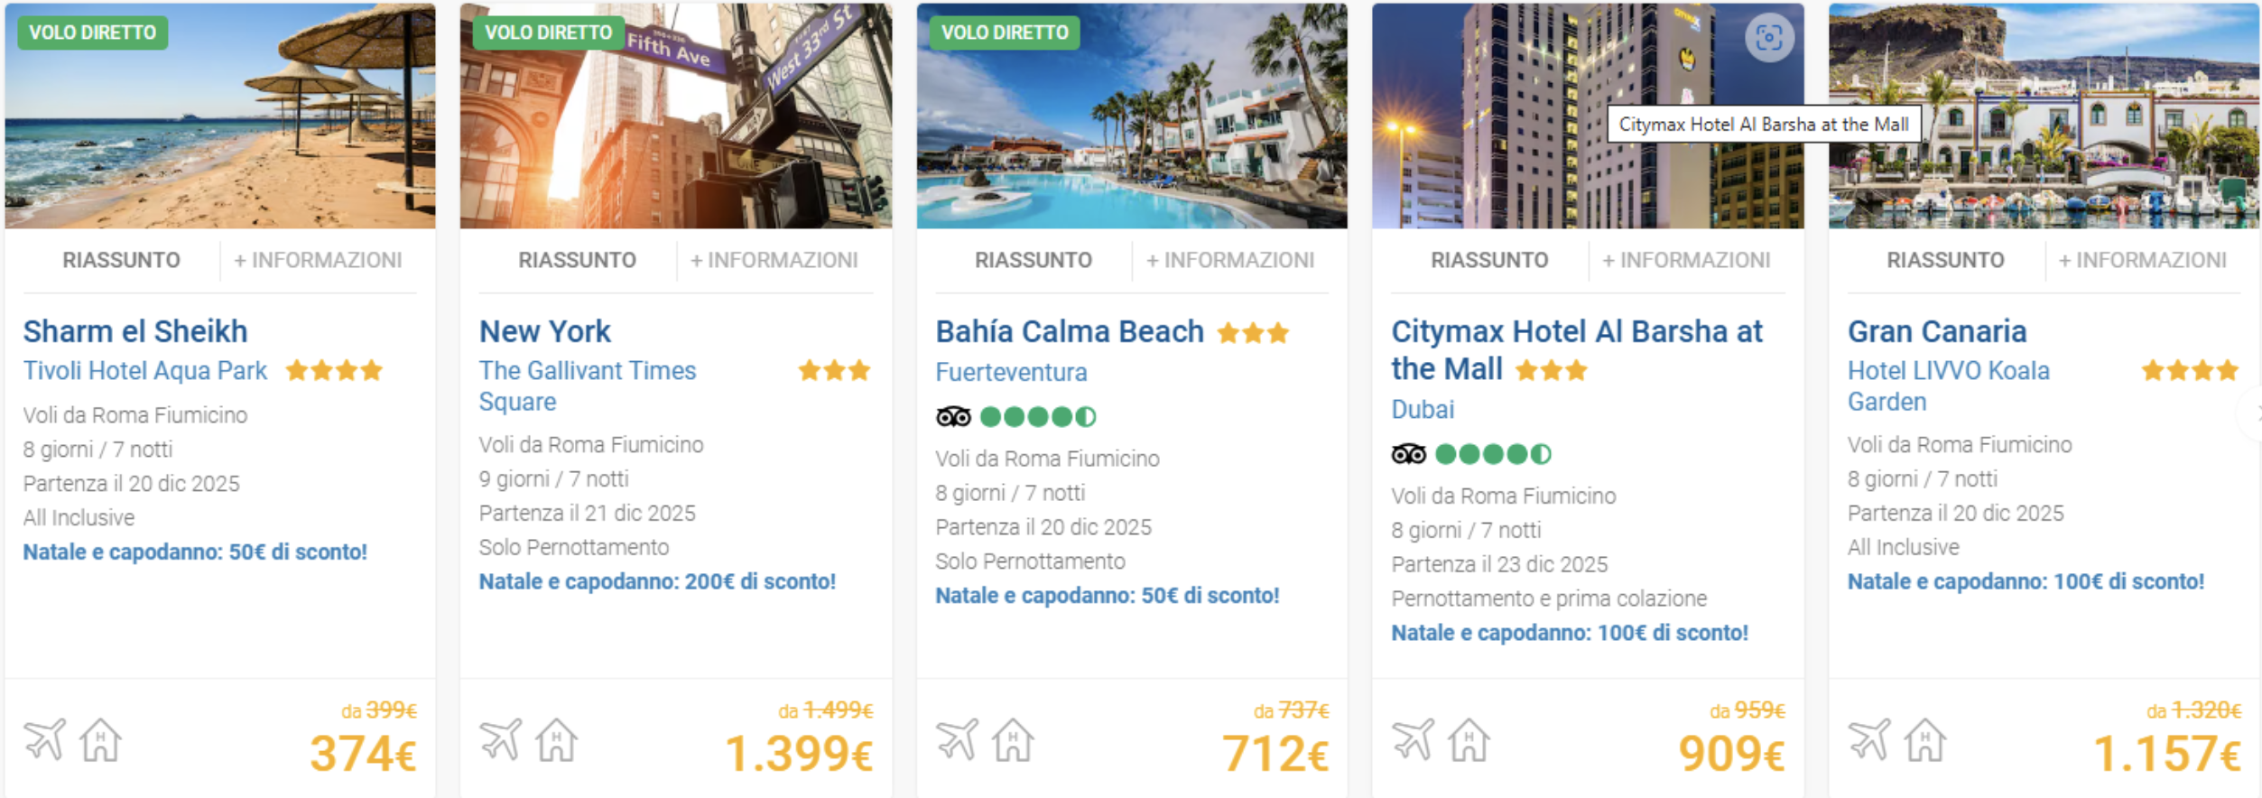Click the airplane icon on Gran Canaria card
The image size is (2262, 798).
click(1869, 739)
